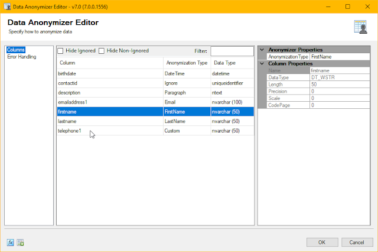Click the nvarchar (100) data type cell
This screenshot has width=378, height=252.
click(x=232, y=102)
